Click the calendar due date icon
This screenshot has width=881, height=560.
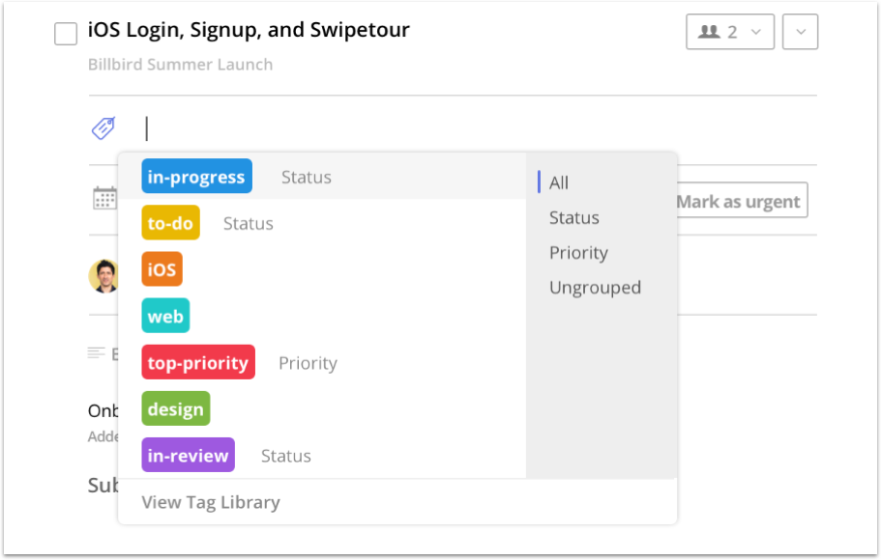click(x=104, y=199)
